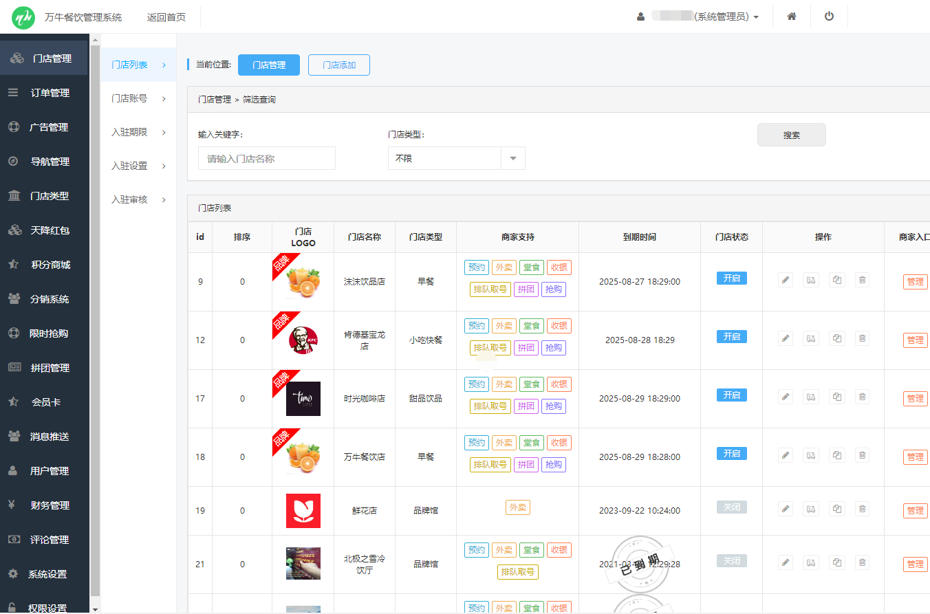
Task: Click the 万牛 green logo icon
Action: point(23,17)
